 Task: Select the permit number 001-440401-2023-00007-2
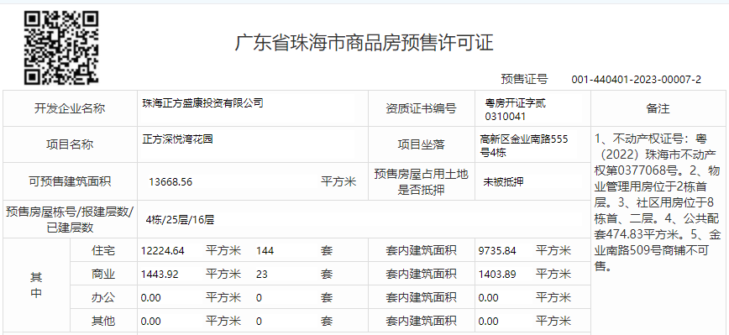(x=636, y=80)
